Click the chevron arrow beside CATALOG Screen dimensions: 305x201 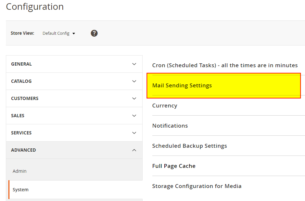pos(134,81)
